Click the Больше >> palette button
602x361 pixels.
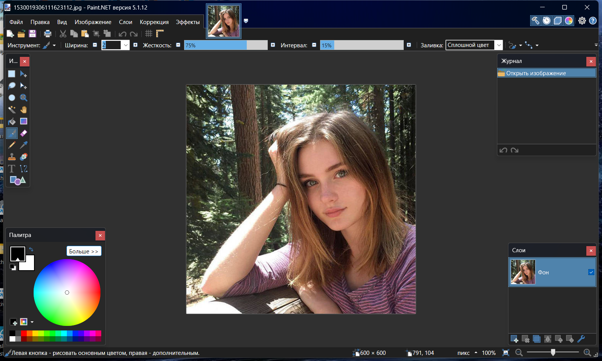tap(84, 251)
